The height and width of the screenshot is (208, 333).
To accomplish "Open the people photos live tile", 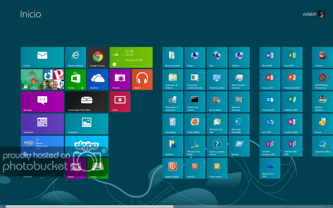I will [x=42, y=80].
